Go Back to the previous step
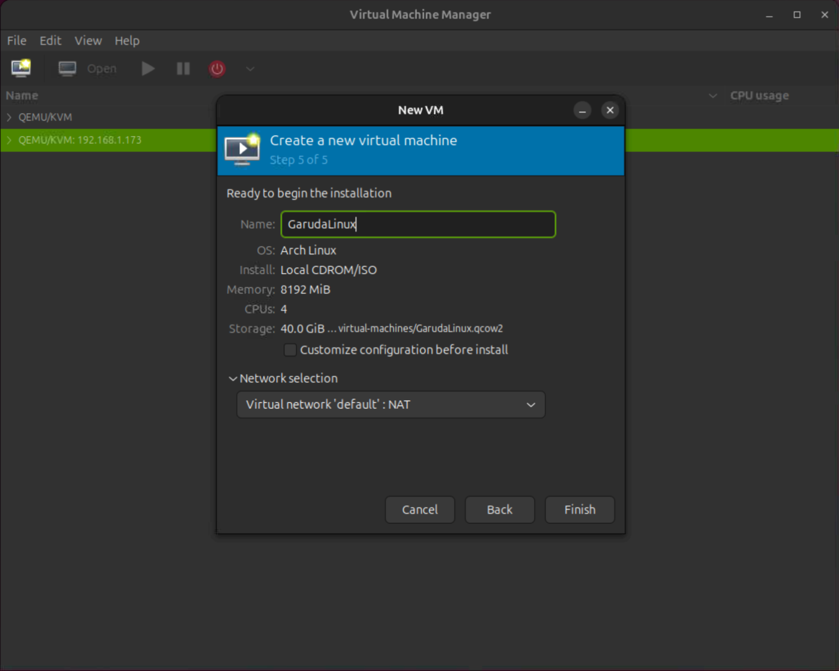The height and width of the screenshot is (671, 839). tap(499, 509)
